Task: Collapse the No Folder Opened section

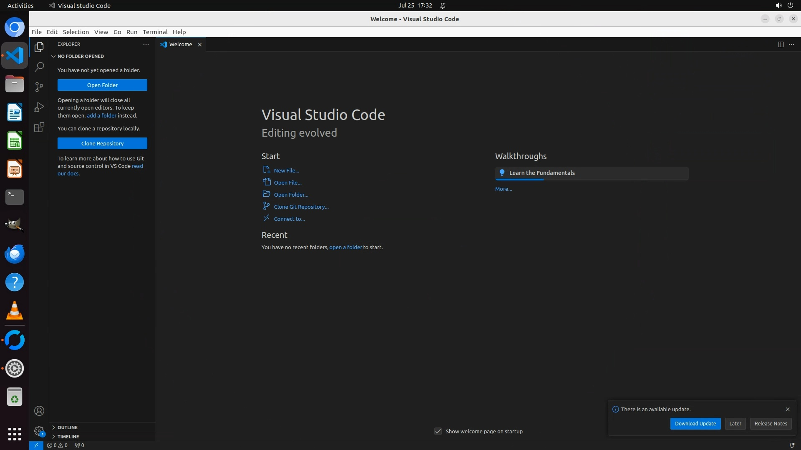Action: 81,56
